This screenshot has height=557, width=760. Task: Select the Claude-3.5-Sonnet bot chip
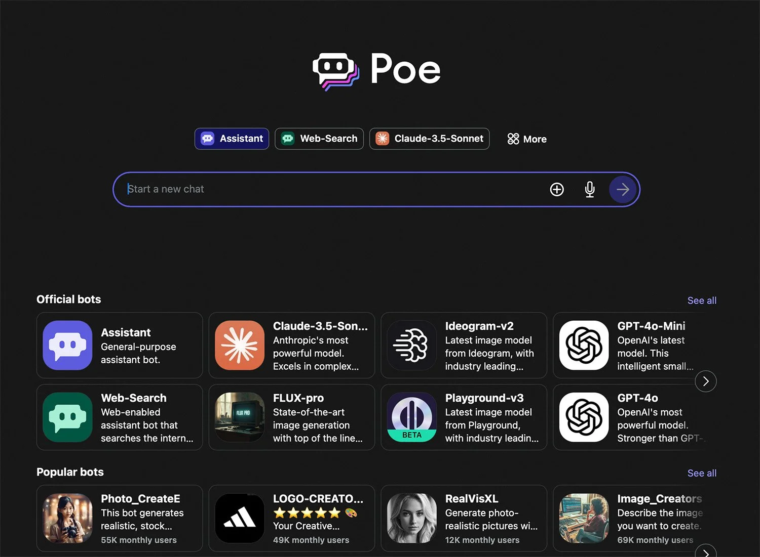tap(429, 139)
